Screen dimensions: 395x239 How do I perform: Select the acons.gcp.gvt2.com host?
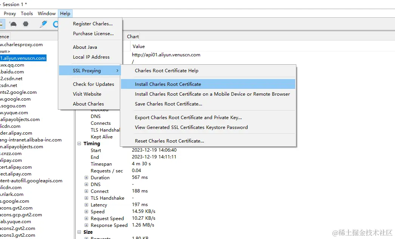click(21, 215)
